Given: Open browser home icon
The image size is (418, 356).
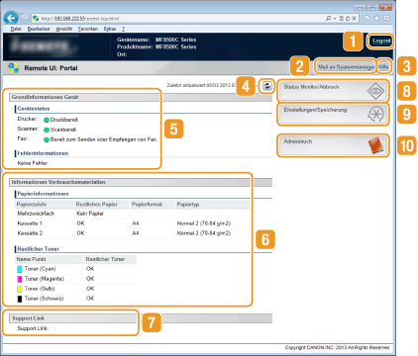Looking at the screenshot, I should tap(366, 18).
